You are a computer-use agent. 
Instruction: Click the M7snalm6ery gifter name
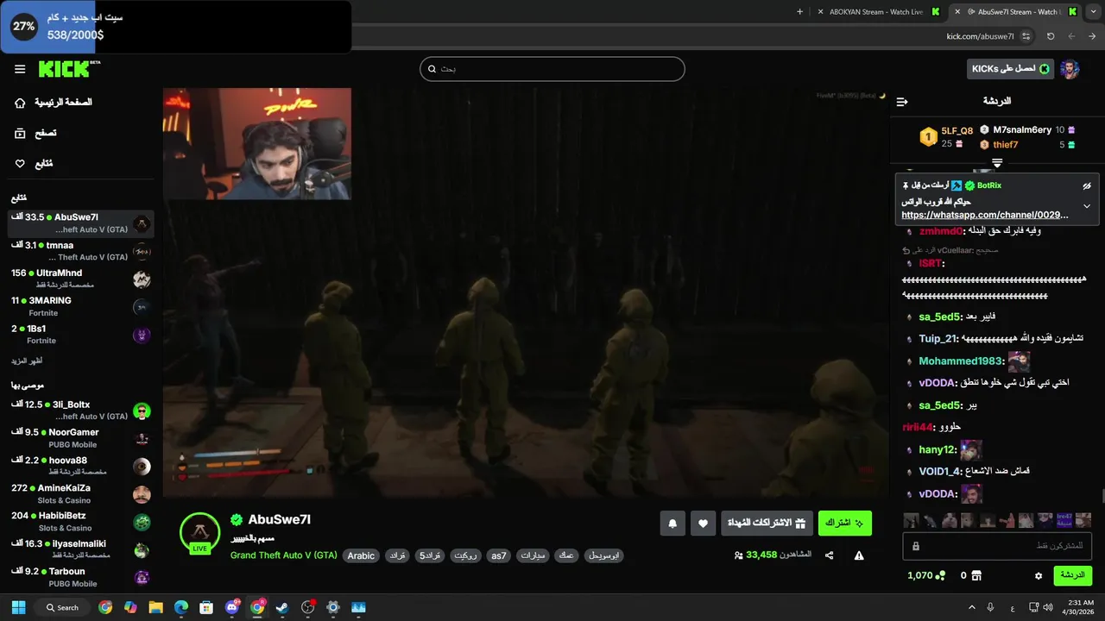pos(1022,130)
